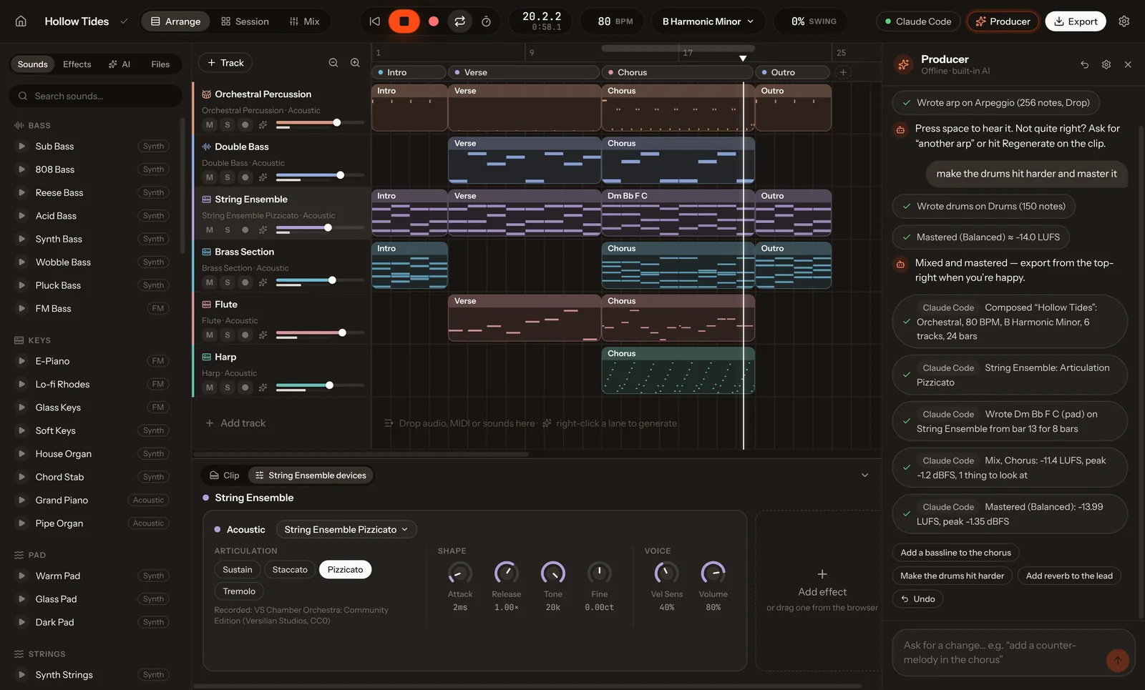Stop playback with the orange stop button

point(404,21)
